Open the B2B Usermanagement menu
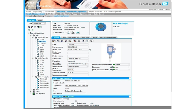195x109 pixels. coord(113,12)
